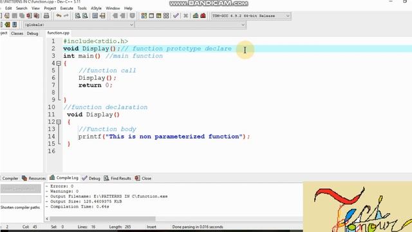Switch to the Find Results bottom tab
This screenshot has height=232, width=412.
pyautogui.click(x=117, y=179)
